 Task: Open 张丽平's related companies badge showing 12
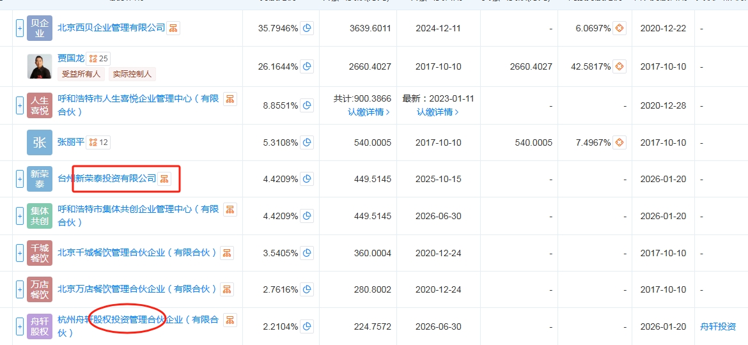pyautogui.click(x=98, y=142)
